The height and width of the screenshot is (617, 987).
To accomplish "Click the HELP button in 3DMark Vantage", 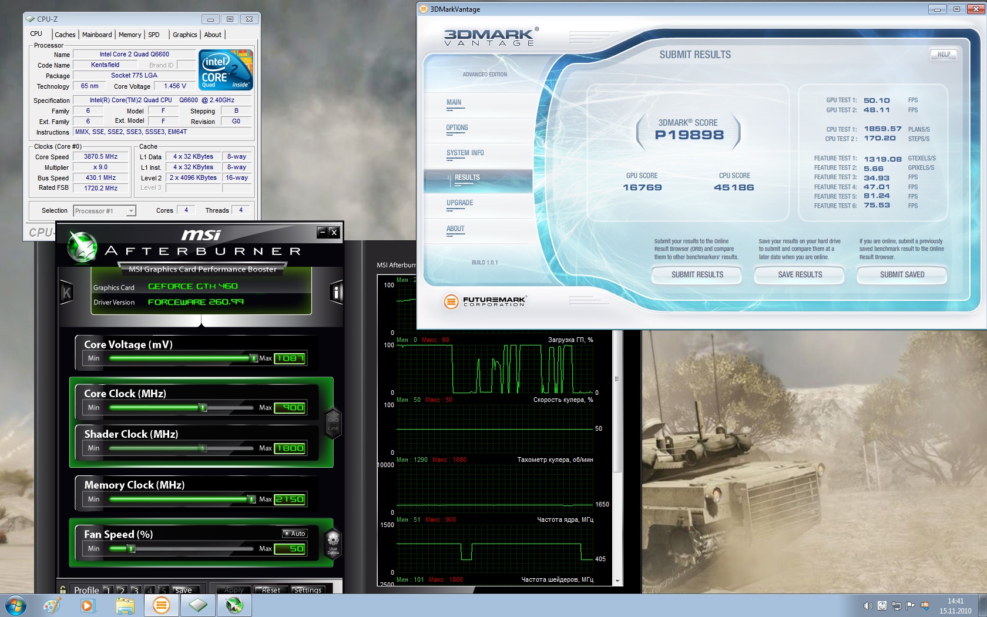I will (944, 54).
